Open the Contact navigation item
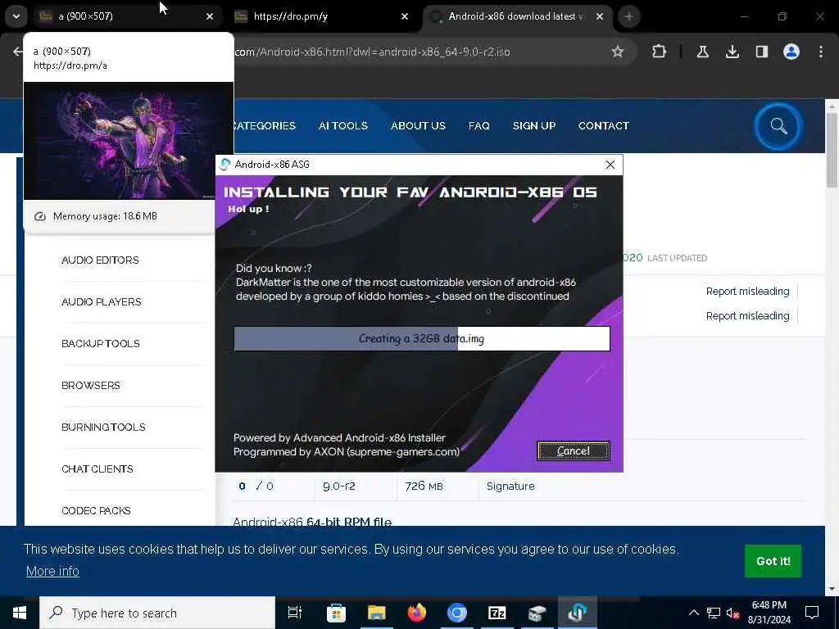 604,125
